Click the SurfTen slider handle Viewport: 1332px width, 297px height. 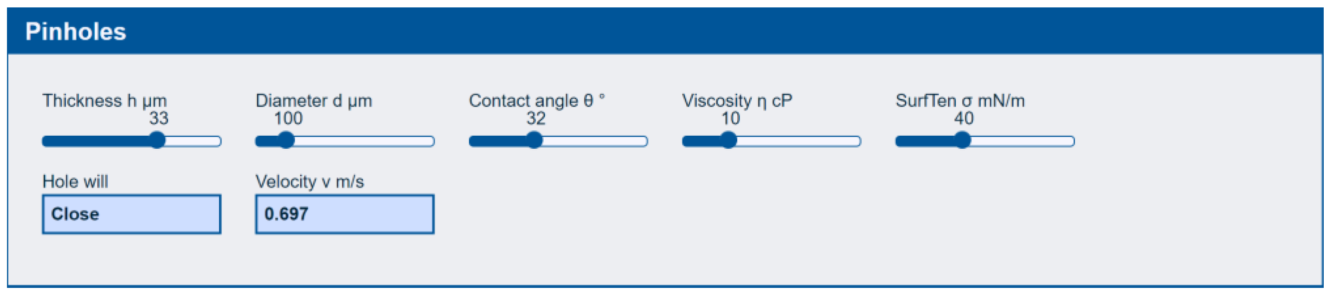(962, 140)
